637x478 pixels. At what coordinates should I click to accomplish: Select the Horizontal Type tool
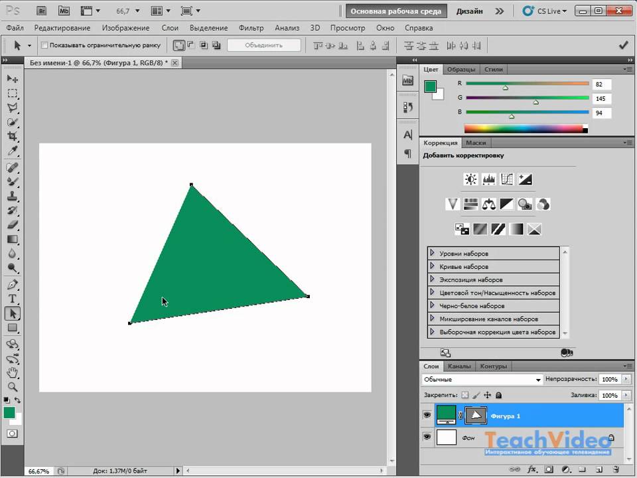12,299
